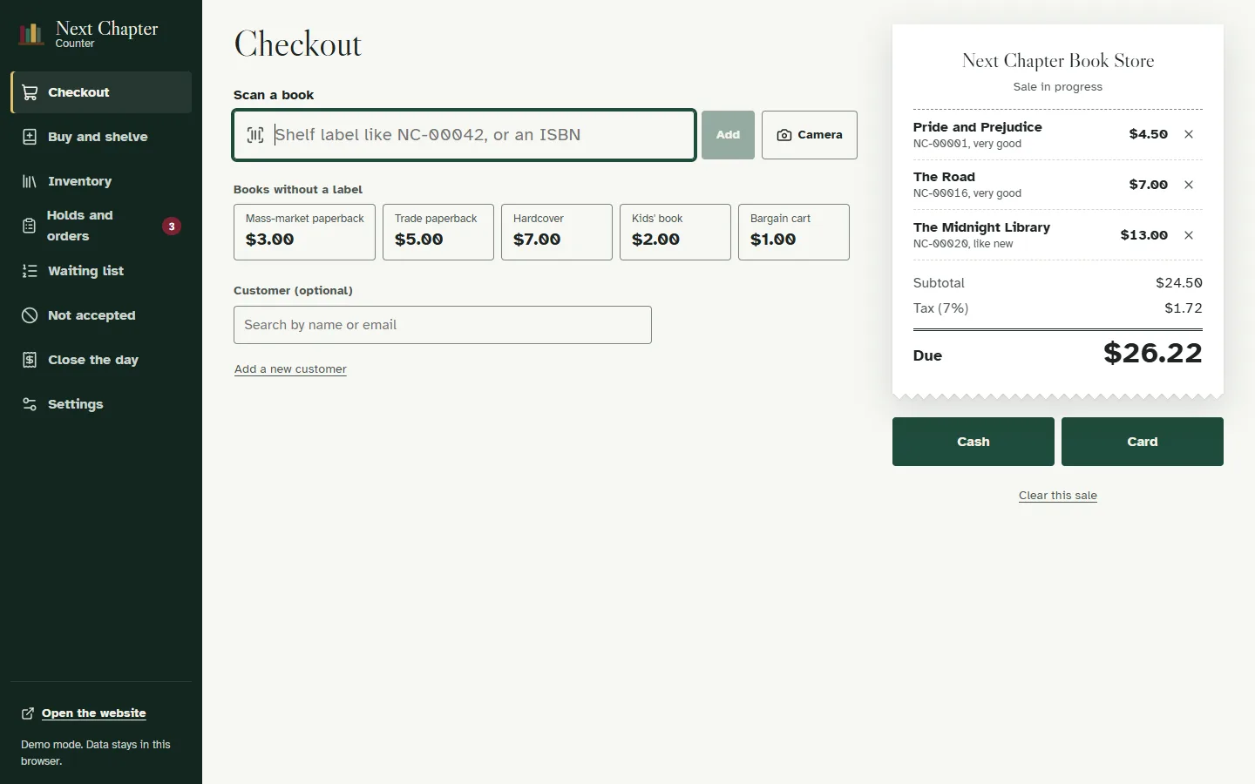This screenshot has height=784, width=1255.
Task: Click the Checkout cart icon in sidebar
Action: click(x=30, y=92)
